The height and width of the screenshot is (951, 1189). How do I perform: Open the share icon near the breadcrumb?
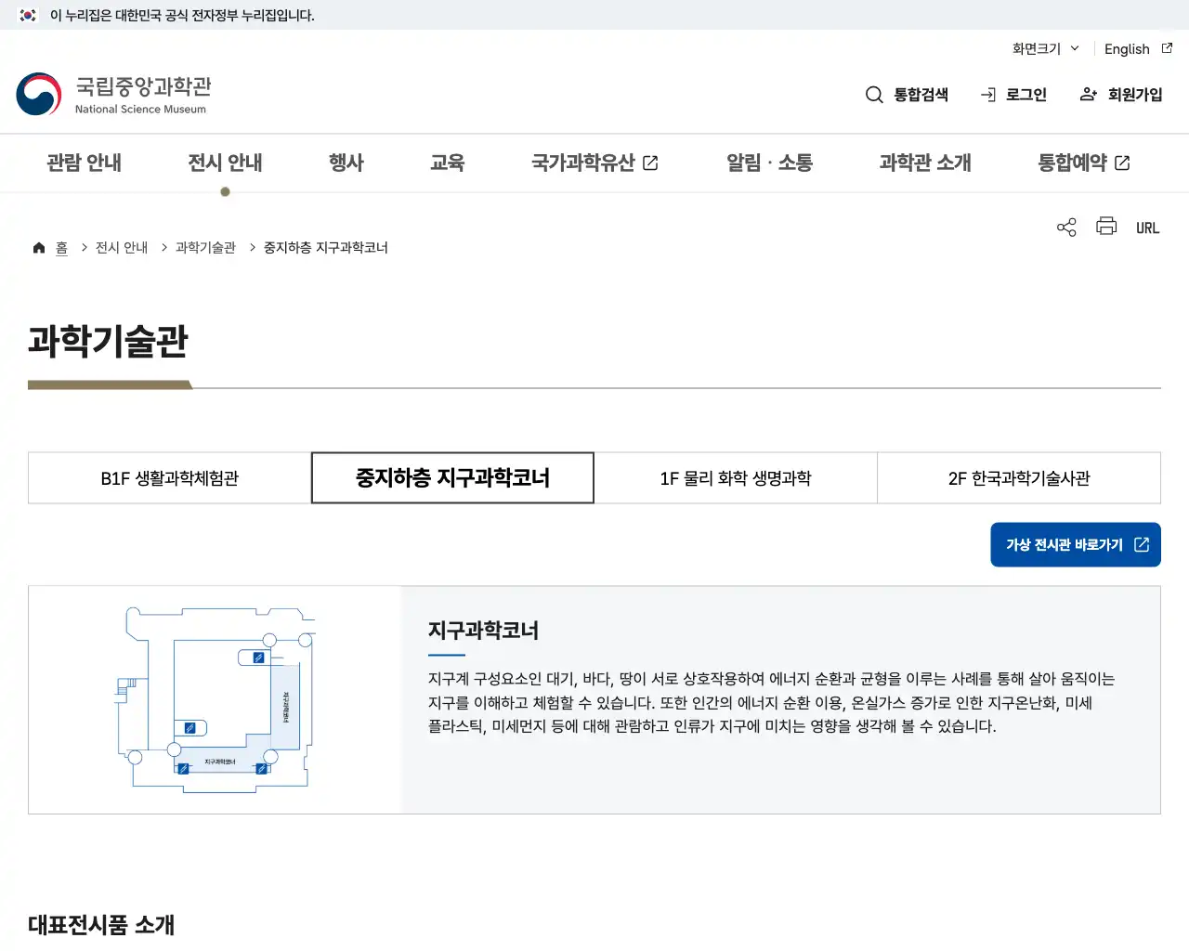1065,227
